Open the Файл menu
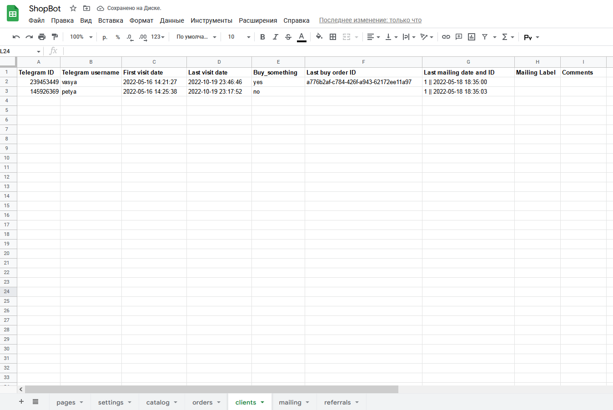 pyautogui.click(x=36, y=20)
